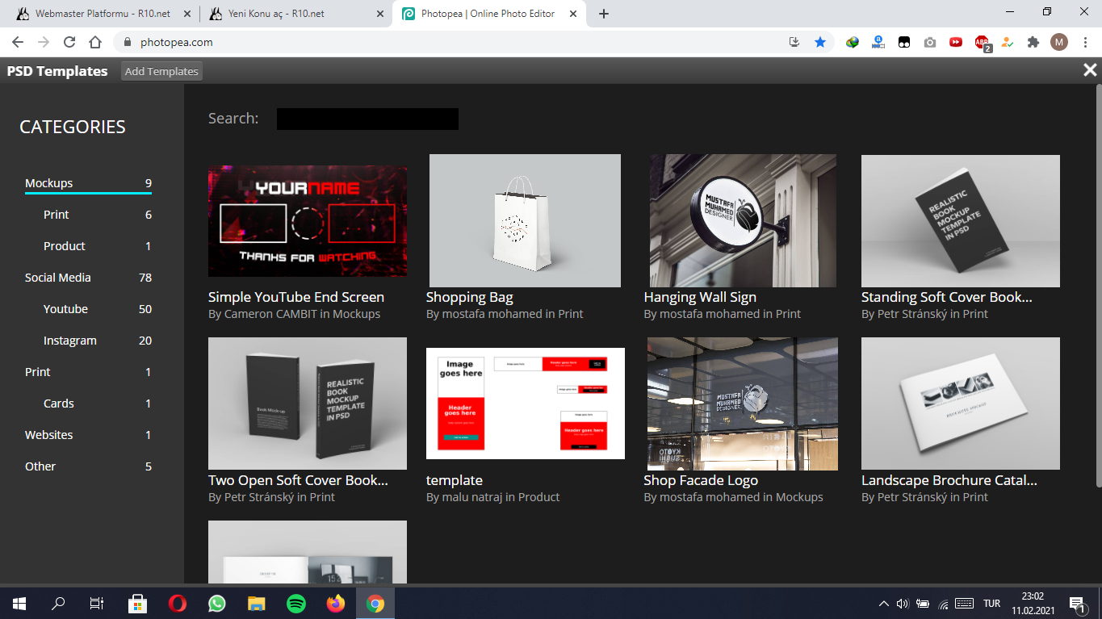
Task: Click the 'Shopping Bag' title text
Action: tap(470, 297)
